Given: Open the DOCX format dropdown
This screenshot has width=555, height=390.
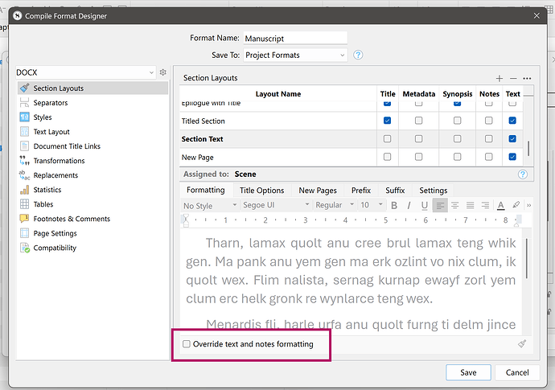Looking at the screenshot, I should coord(85,72).
